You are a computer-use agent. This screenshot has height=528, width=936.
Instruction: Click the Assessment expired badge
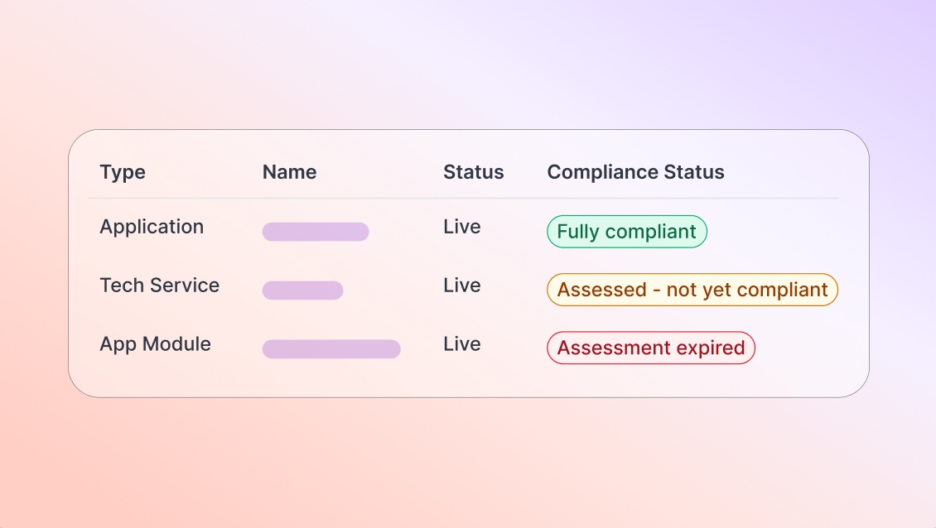[x=651, y=348]
